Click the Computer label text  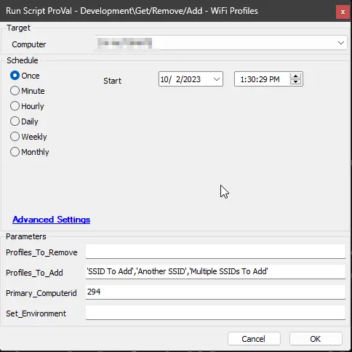click(x=29, y=44)
